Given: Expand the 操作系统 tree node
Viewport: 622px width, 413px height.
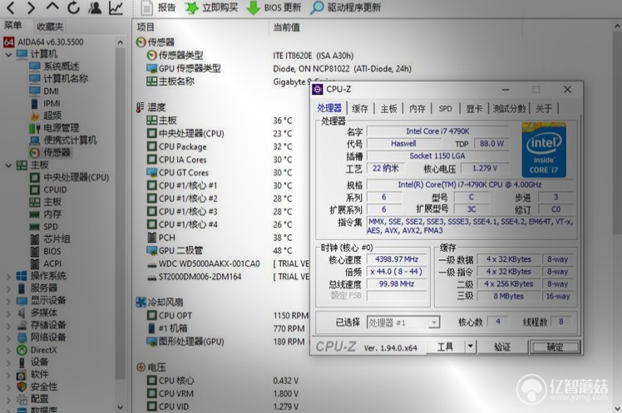Looking at the screenshot, I should click(8, 276).
